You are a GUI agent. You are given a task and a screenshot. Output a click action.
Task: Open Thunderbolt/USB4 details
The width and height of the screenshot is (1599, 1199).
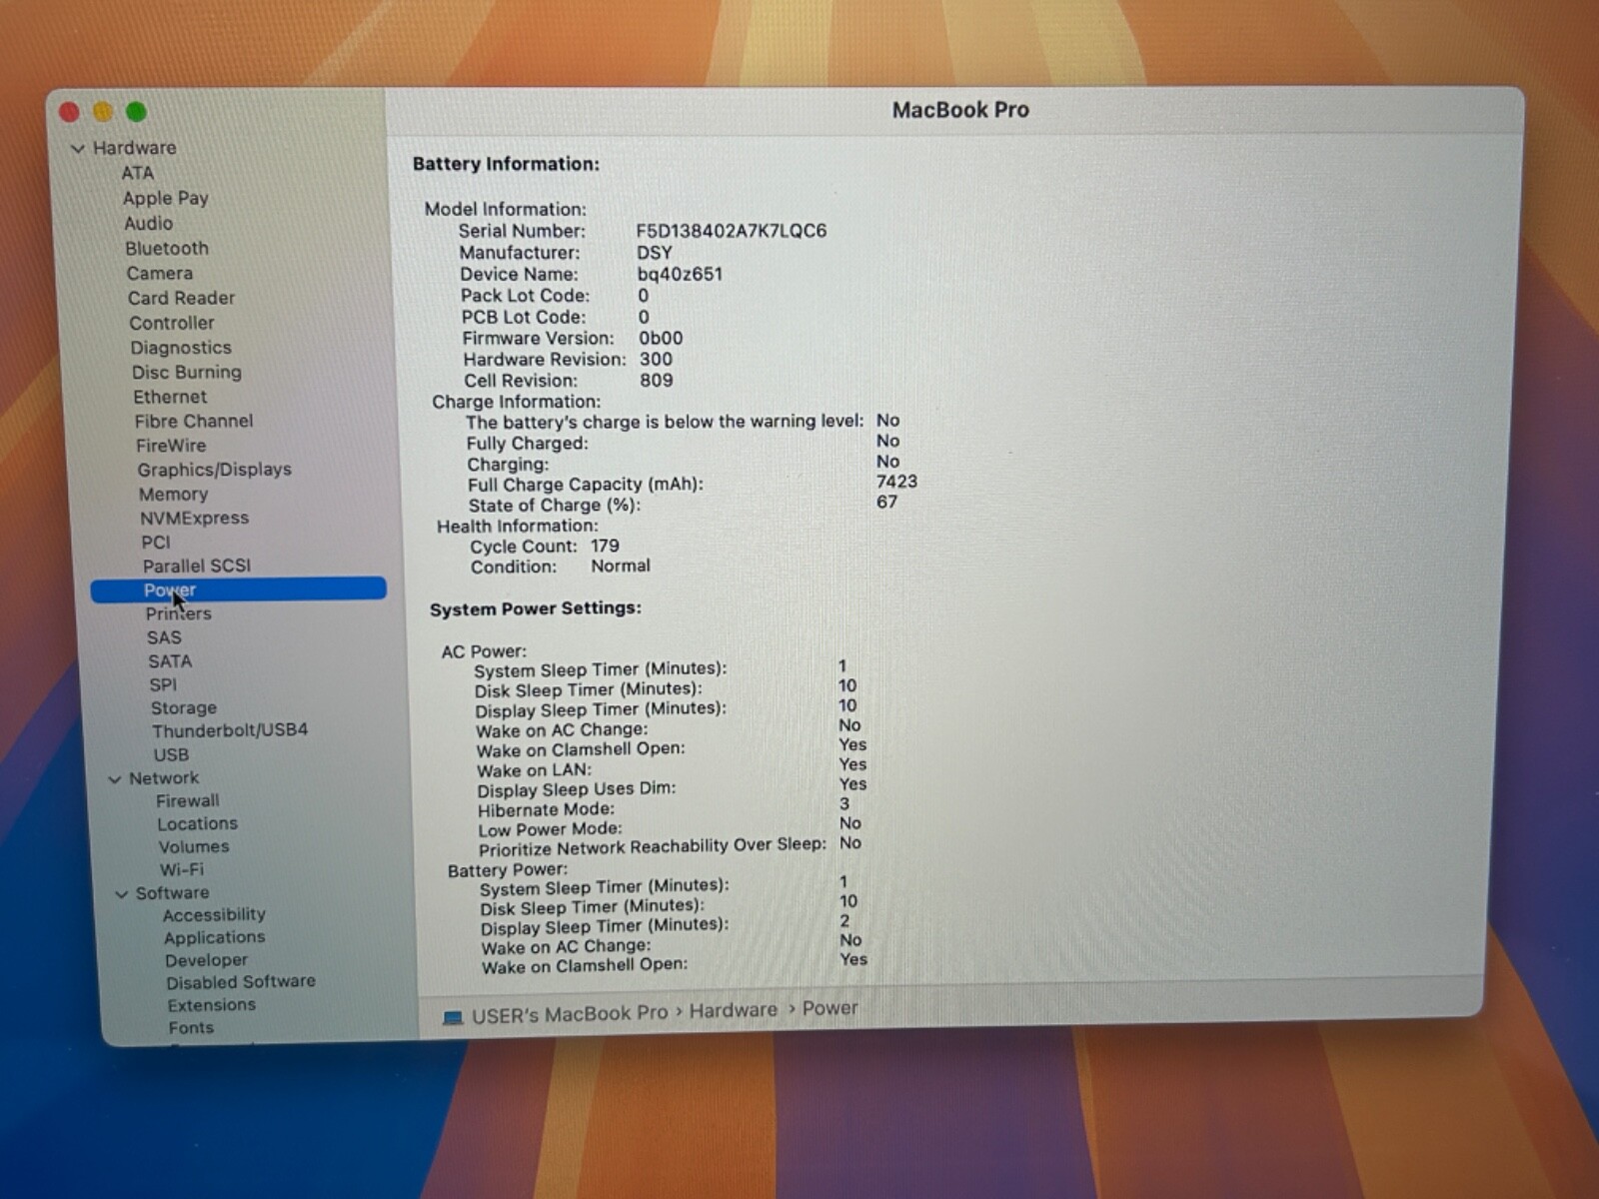230,730
